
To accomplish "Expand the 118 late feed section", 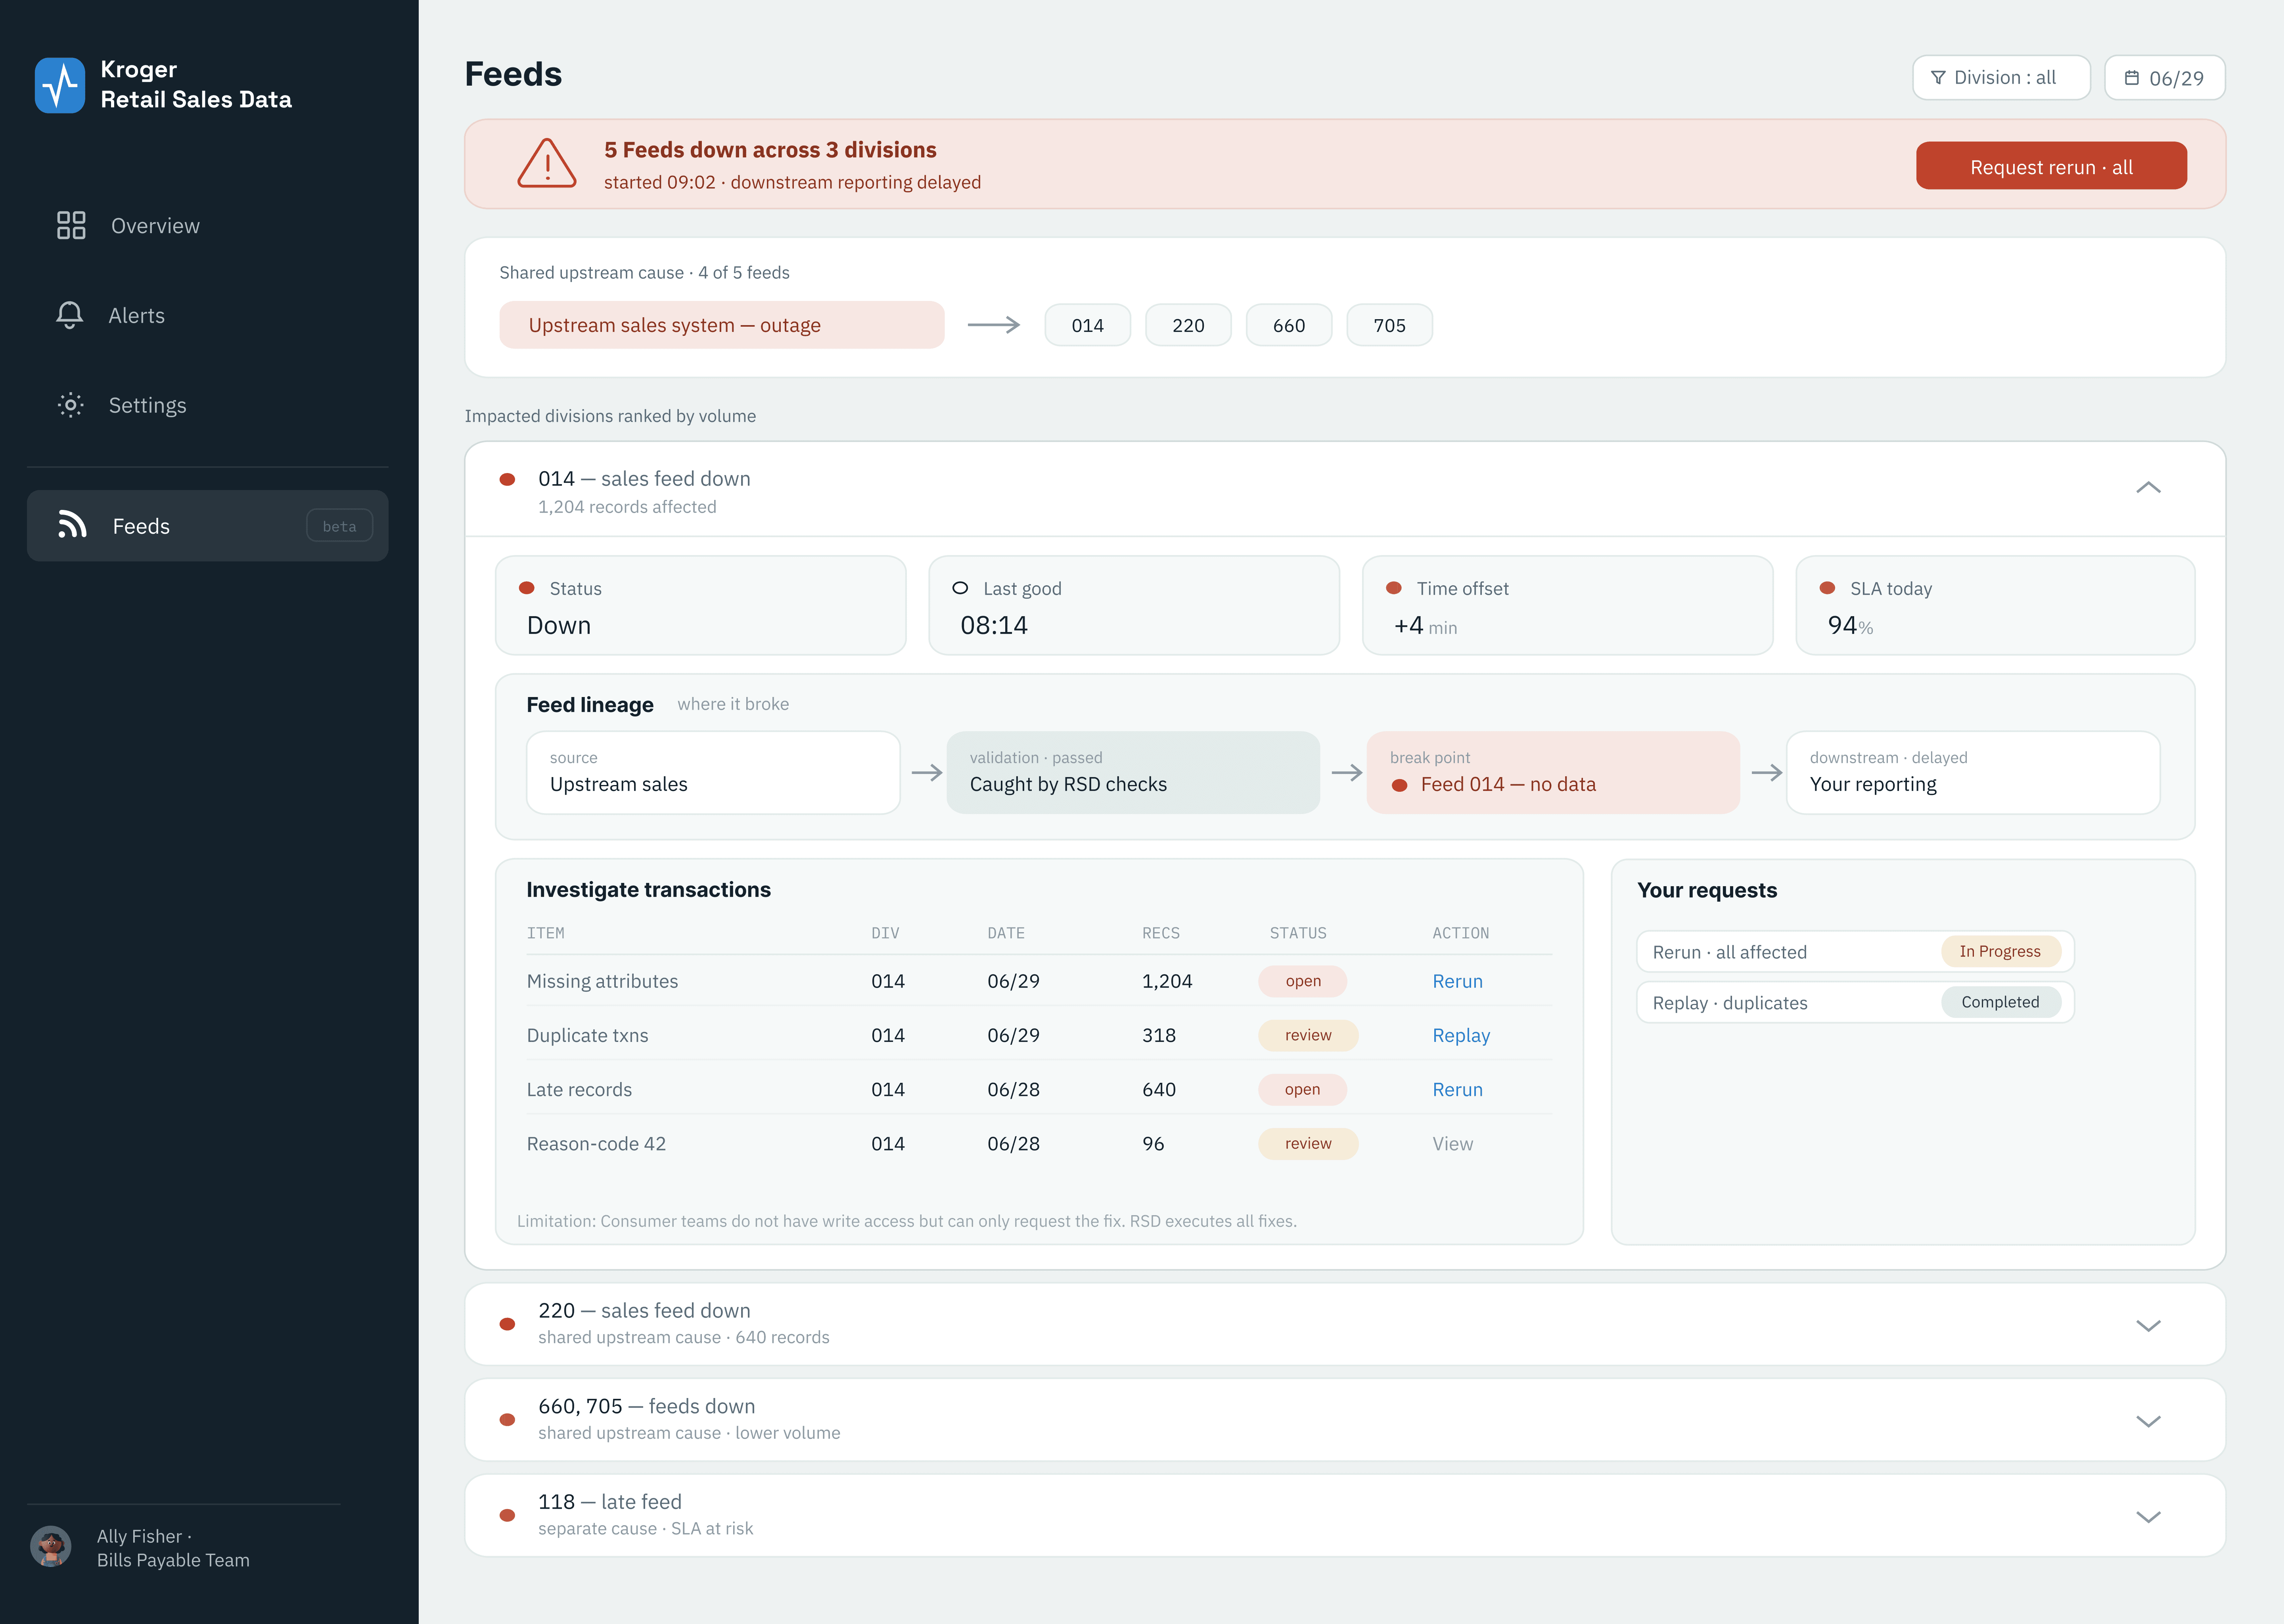I will pos(2148,1517).
